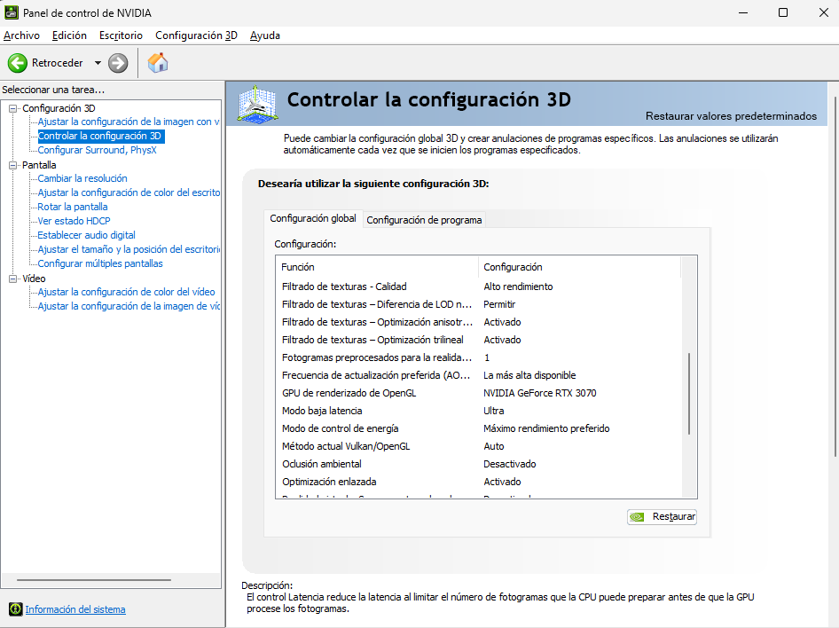Collapse the Vídeo tree node
Screen dimensions: 839x628
tap(12, 279)
